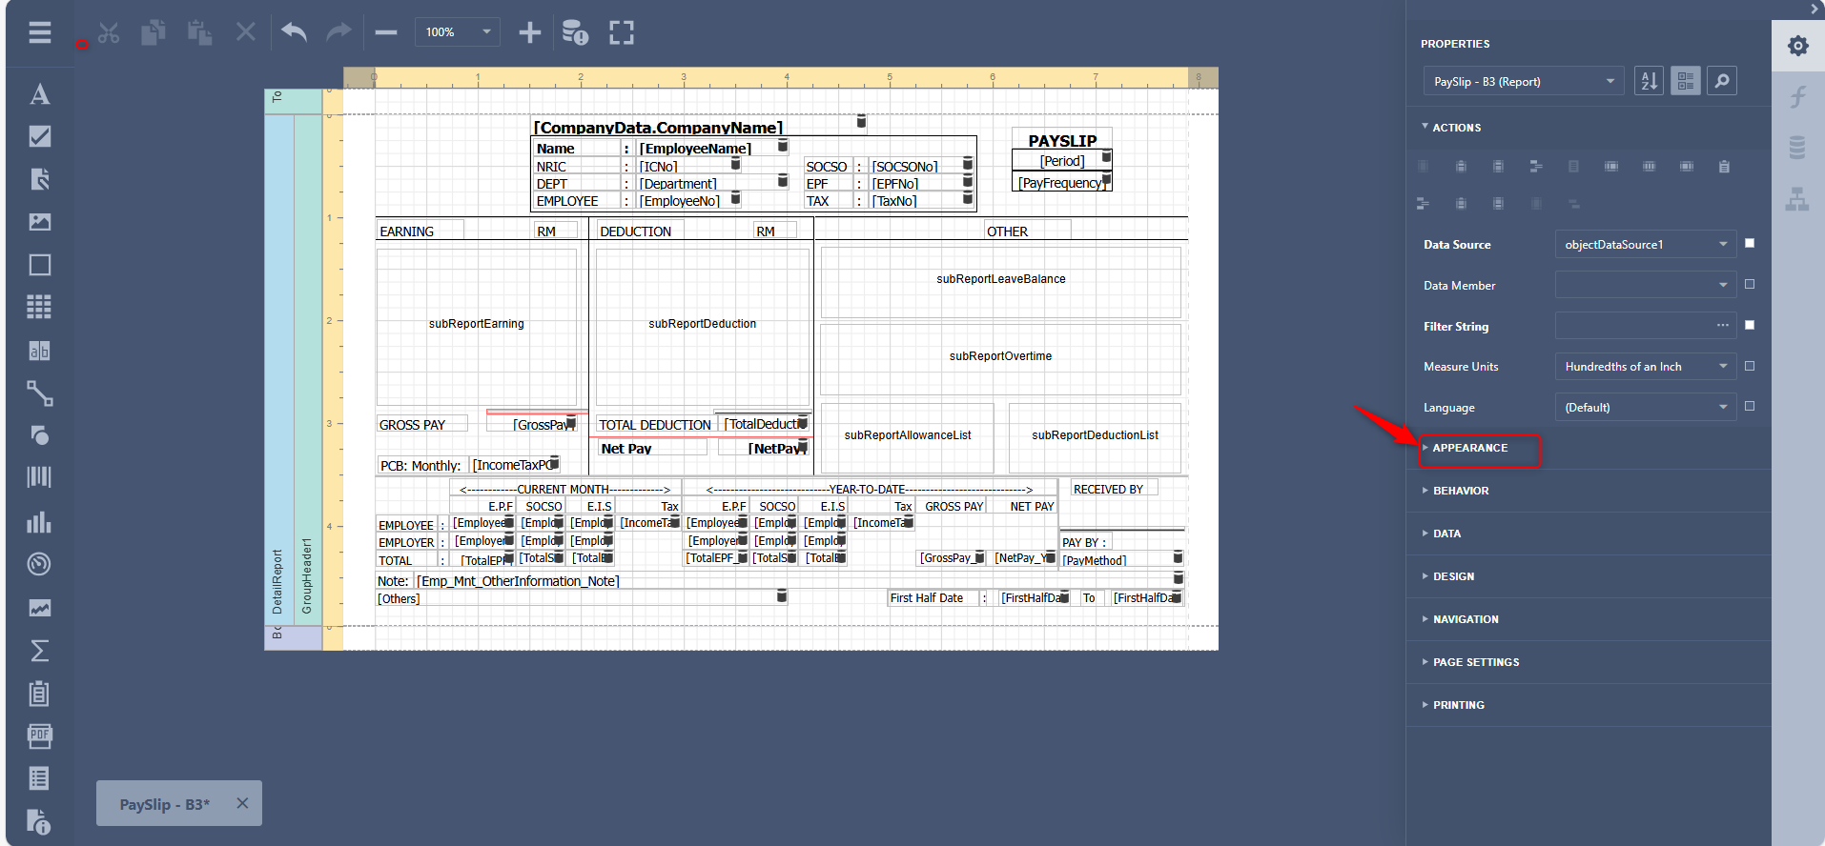
Task: Switch to the PaySlip - B3* report tab
Action: coord(164,804)
